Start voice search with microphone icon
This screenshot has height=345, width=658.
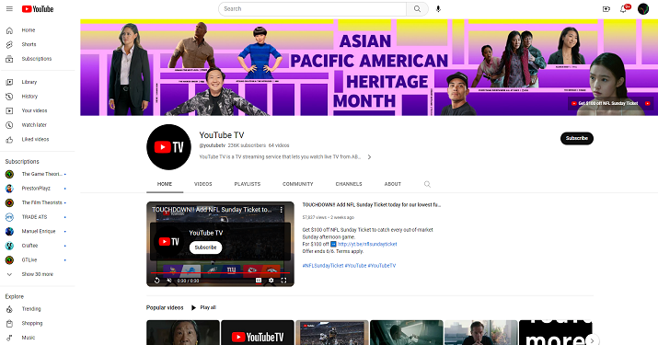(x=438, y=9)
